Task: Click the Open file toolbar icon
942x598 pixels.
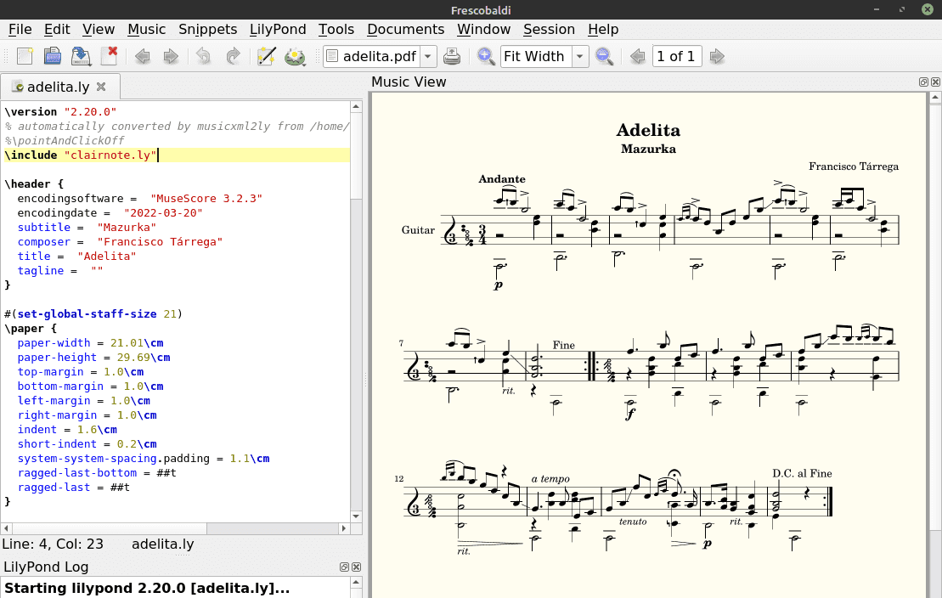Action: 53,57
